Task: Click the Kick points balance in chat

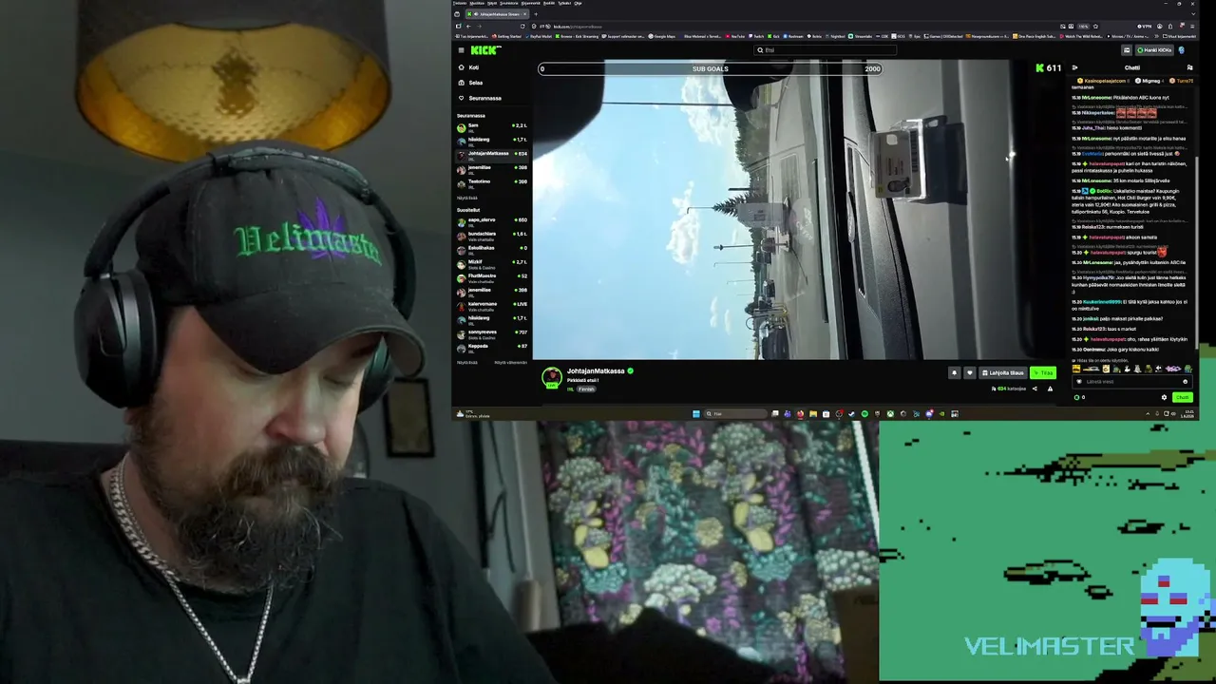Action: click(1079, 397)
